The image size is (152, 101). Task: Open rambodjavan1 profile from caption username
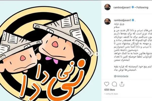coord(123,20)
